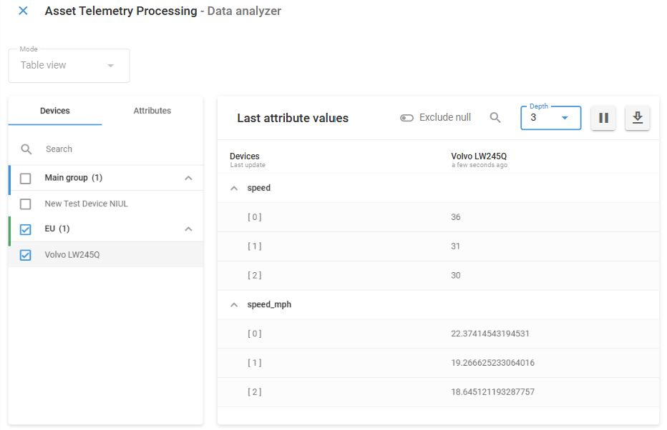Uncheck the Volvo LW245Q device checkbox

(25, 255)
